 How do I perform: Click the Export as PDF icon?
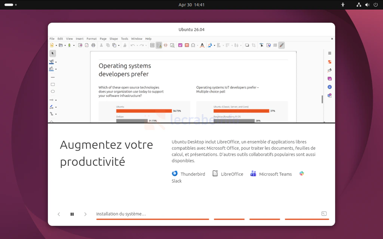pyautogui.click(x=86, y=45)
